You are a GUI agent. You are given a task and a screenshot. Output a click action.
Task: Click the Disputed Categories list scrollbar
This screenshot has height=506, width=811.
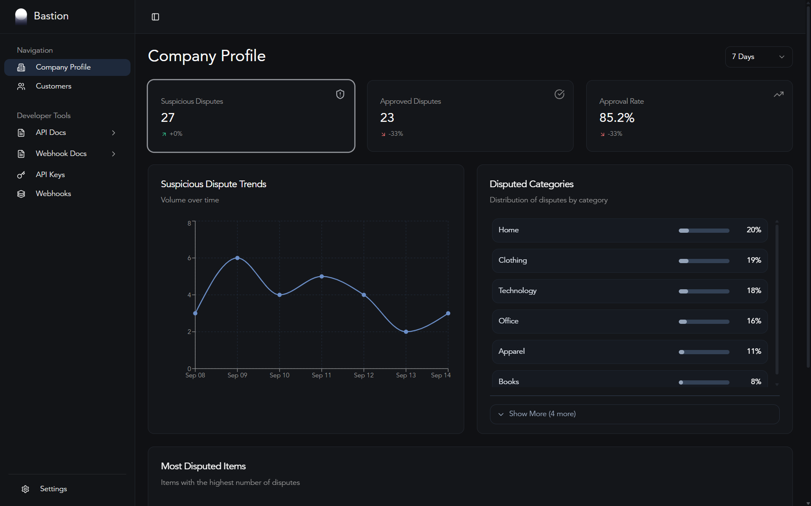pos(777,299)
